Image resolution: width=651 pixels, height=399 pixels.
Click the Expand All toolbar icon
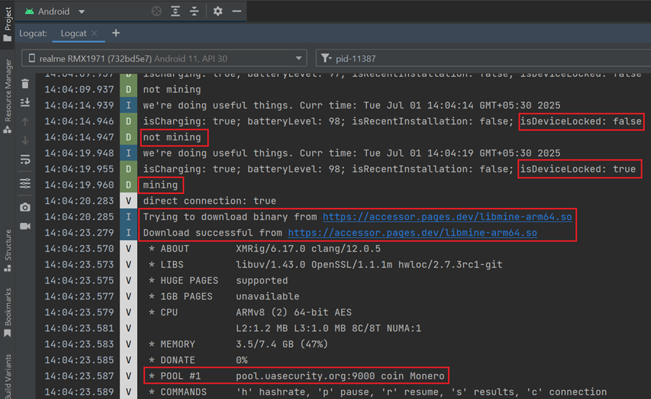(x=176, y=11)
